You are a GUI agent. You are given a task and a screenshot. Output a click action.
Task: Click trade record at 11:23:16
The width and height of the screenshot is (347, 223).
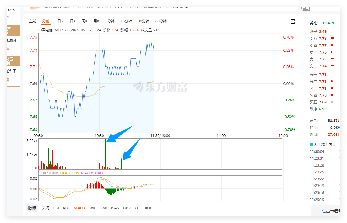317,193
